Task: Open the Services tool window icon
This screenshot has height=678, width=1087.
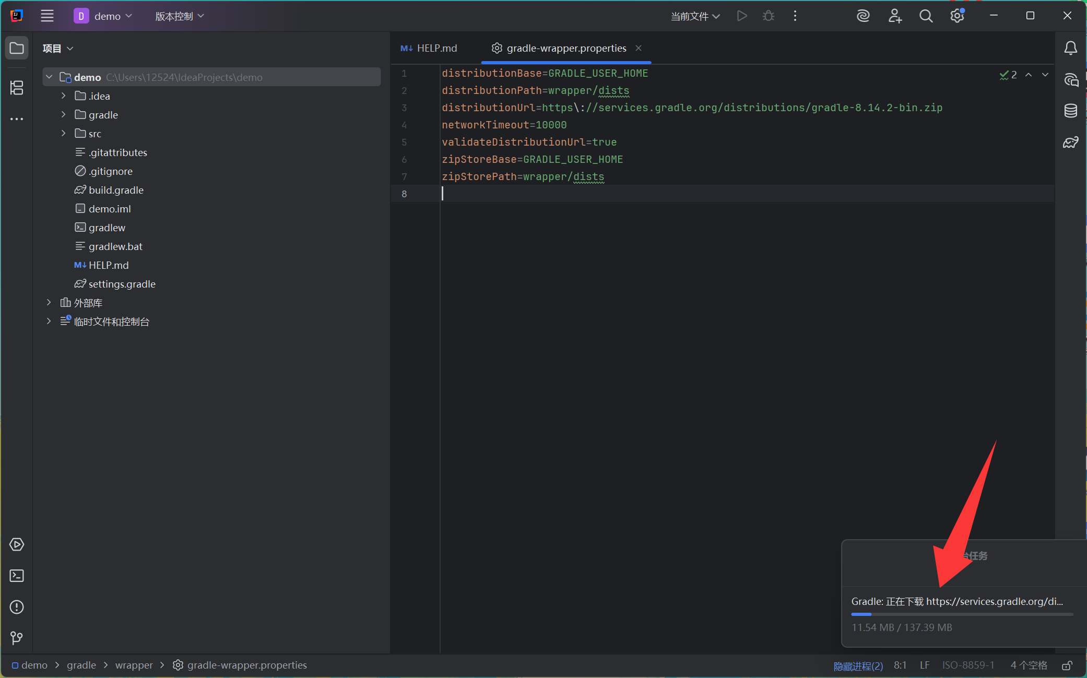Action: tap(17, 544)
